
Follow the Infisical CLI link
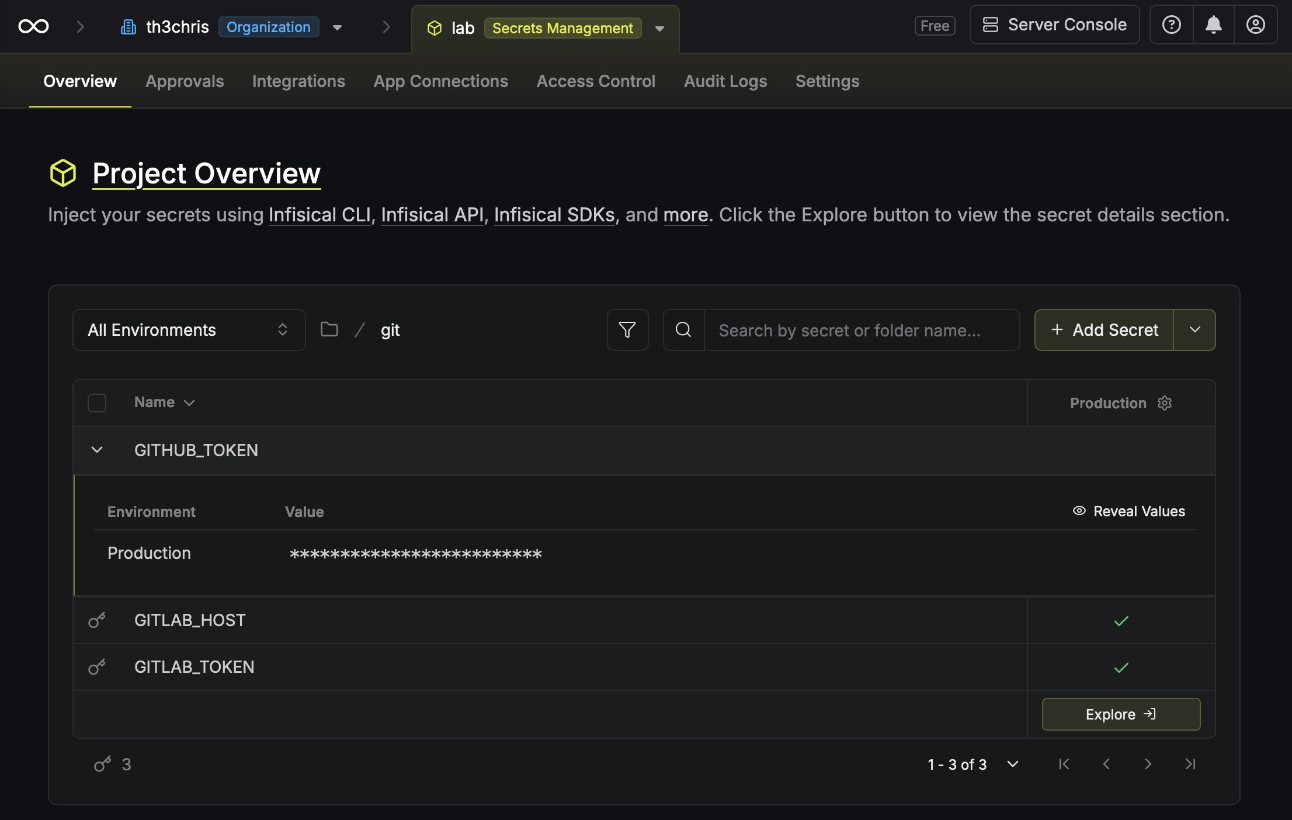pos(319,215)
